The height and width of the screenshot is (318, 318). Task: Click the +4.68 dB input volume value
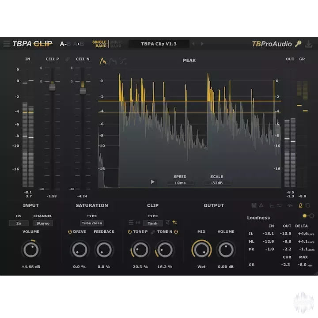[x=31, y=267]
